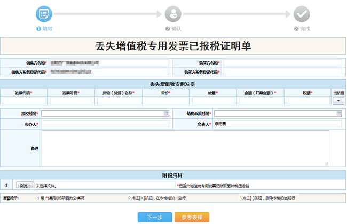This screenshot has width=347, height=224.
Task: Click the 单价 input field
Action: click(165, 101)
